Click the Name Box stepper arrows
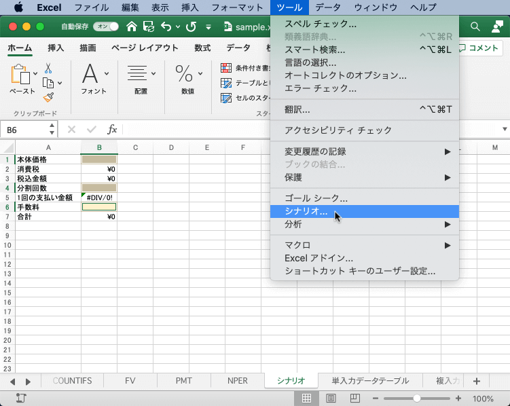The image size is (510, 406). (52, 130)
